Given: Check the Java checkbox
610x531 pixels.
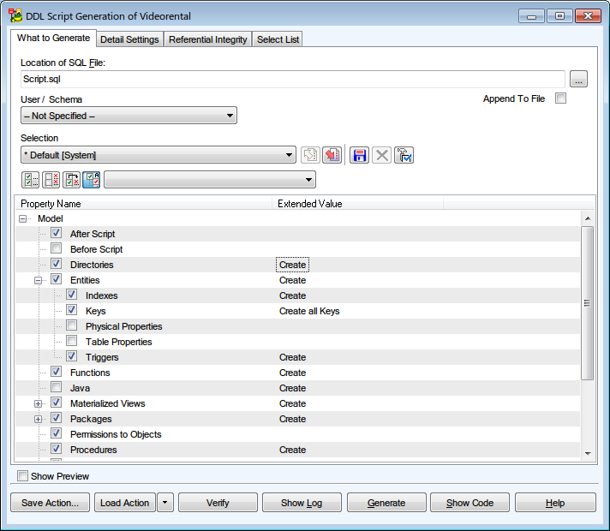Looking at the screenshot, I should (x=56, y=387).
